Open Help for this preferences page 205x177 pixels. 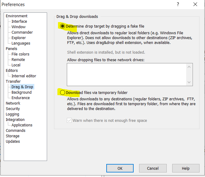click(186, 168)
